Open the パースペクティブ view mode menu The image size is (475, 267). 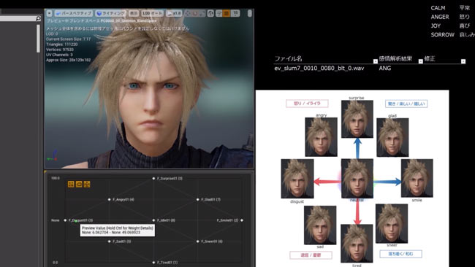(74, 13)
